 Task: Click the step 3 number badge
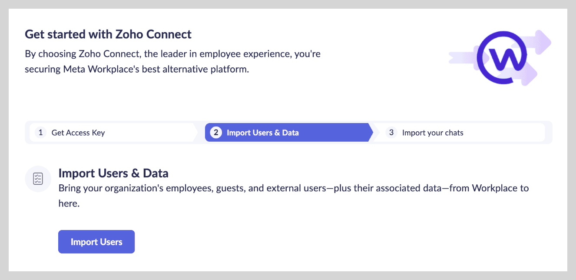click(391, 133)
